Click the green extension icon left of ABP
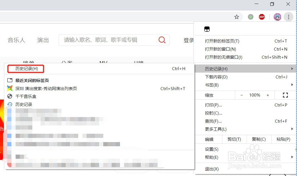Screen dimensions: 297x176 point(250,17)
